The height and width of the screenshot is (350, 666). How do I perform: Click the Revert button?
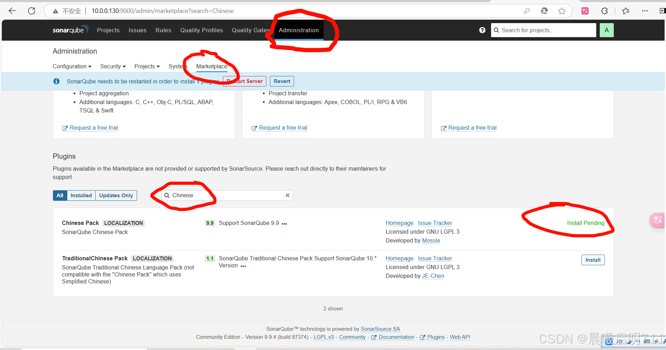(282, 81)
